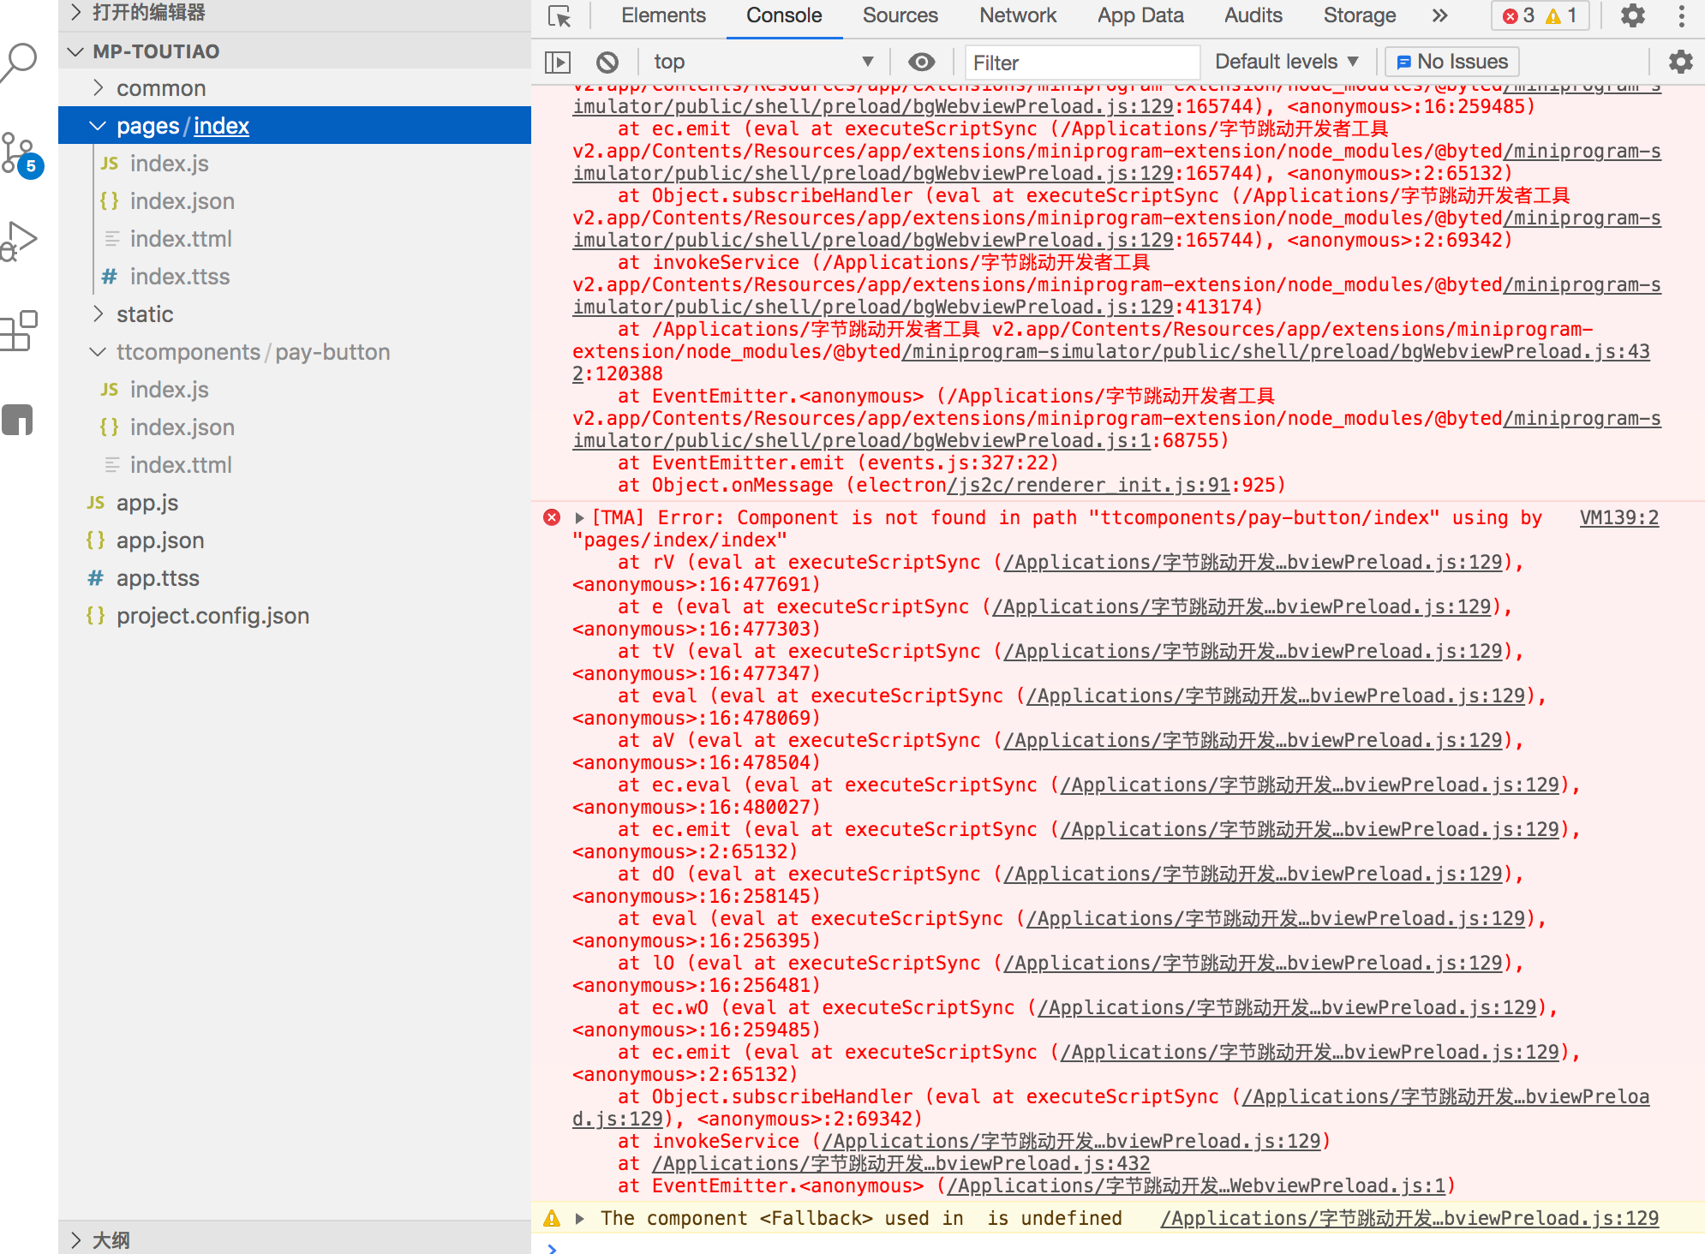Show more hidden DevTools tabs chevron

[x=1439, y=15]
